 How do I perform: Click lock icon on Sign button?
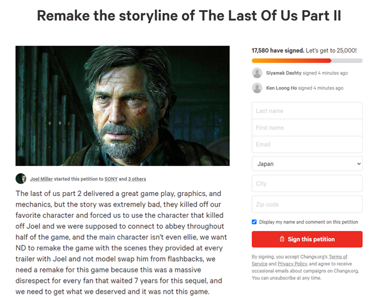point(282,239)
